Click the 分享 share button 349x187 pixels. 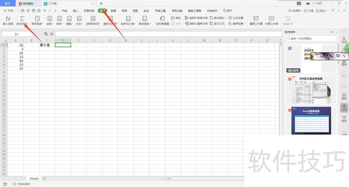[x=309, y=10]
